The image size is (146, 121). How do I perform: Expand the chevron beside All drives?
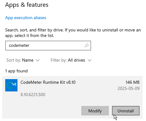[x=90, y=60]
